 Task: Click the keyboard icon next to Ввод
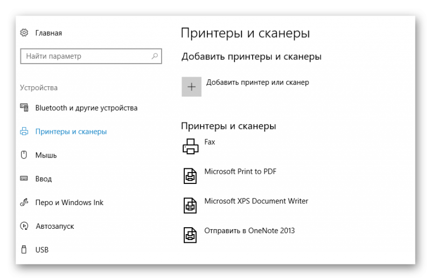24,179
